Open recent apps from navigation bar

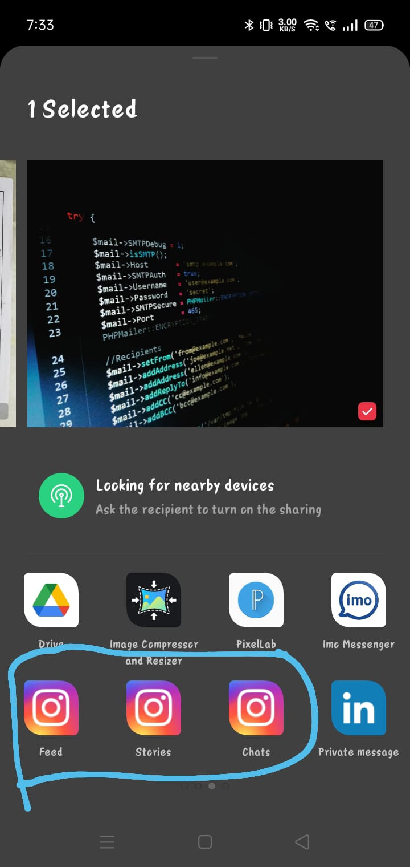pyautogui.click(x=107, y=842)
